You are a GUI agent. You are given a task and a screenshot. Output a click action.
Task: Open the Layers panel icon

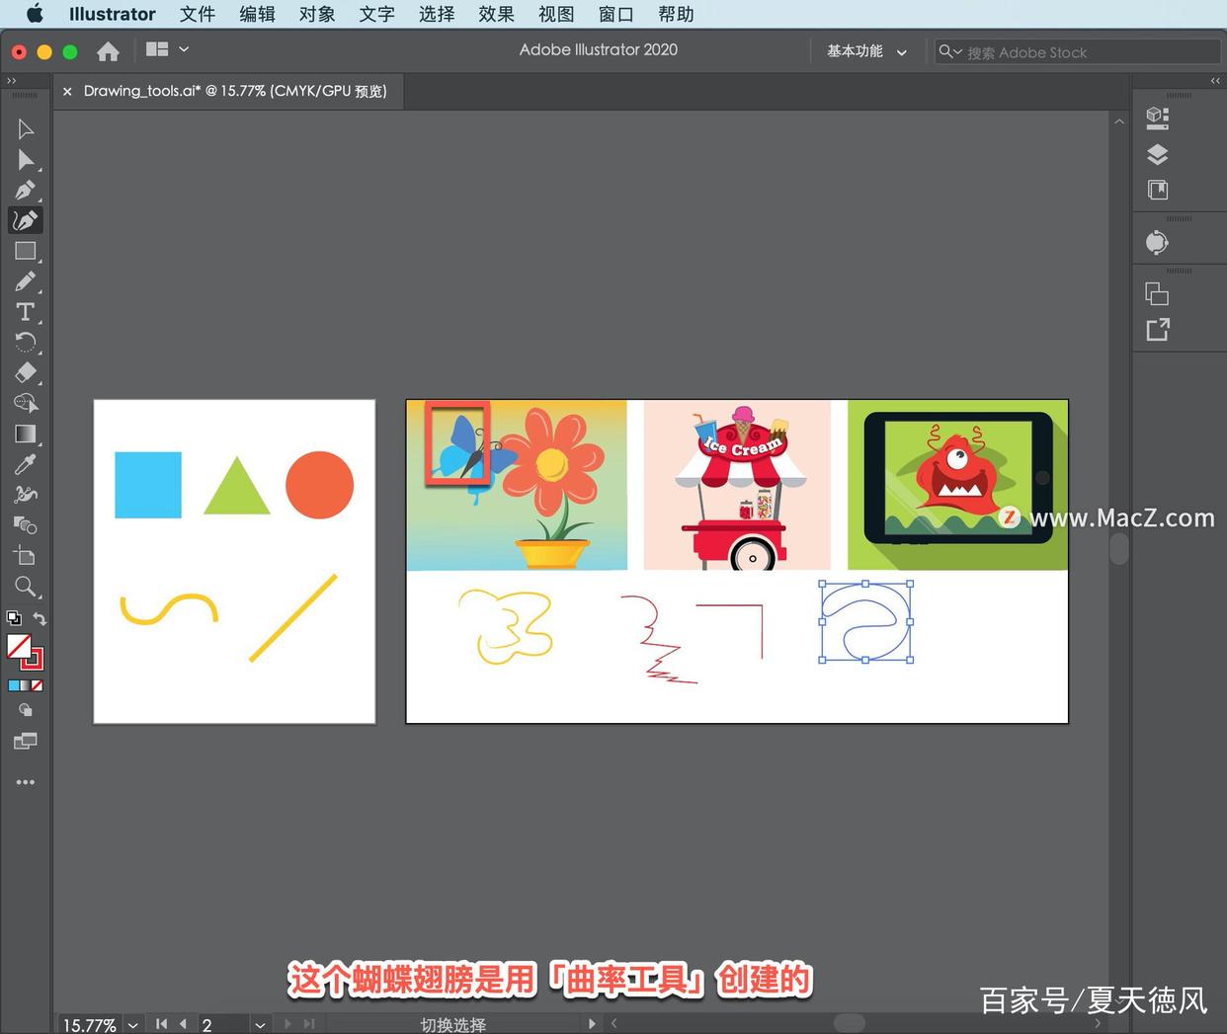[x=1158, y=154]
